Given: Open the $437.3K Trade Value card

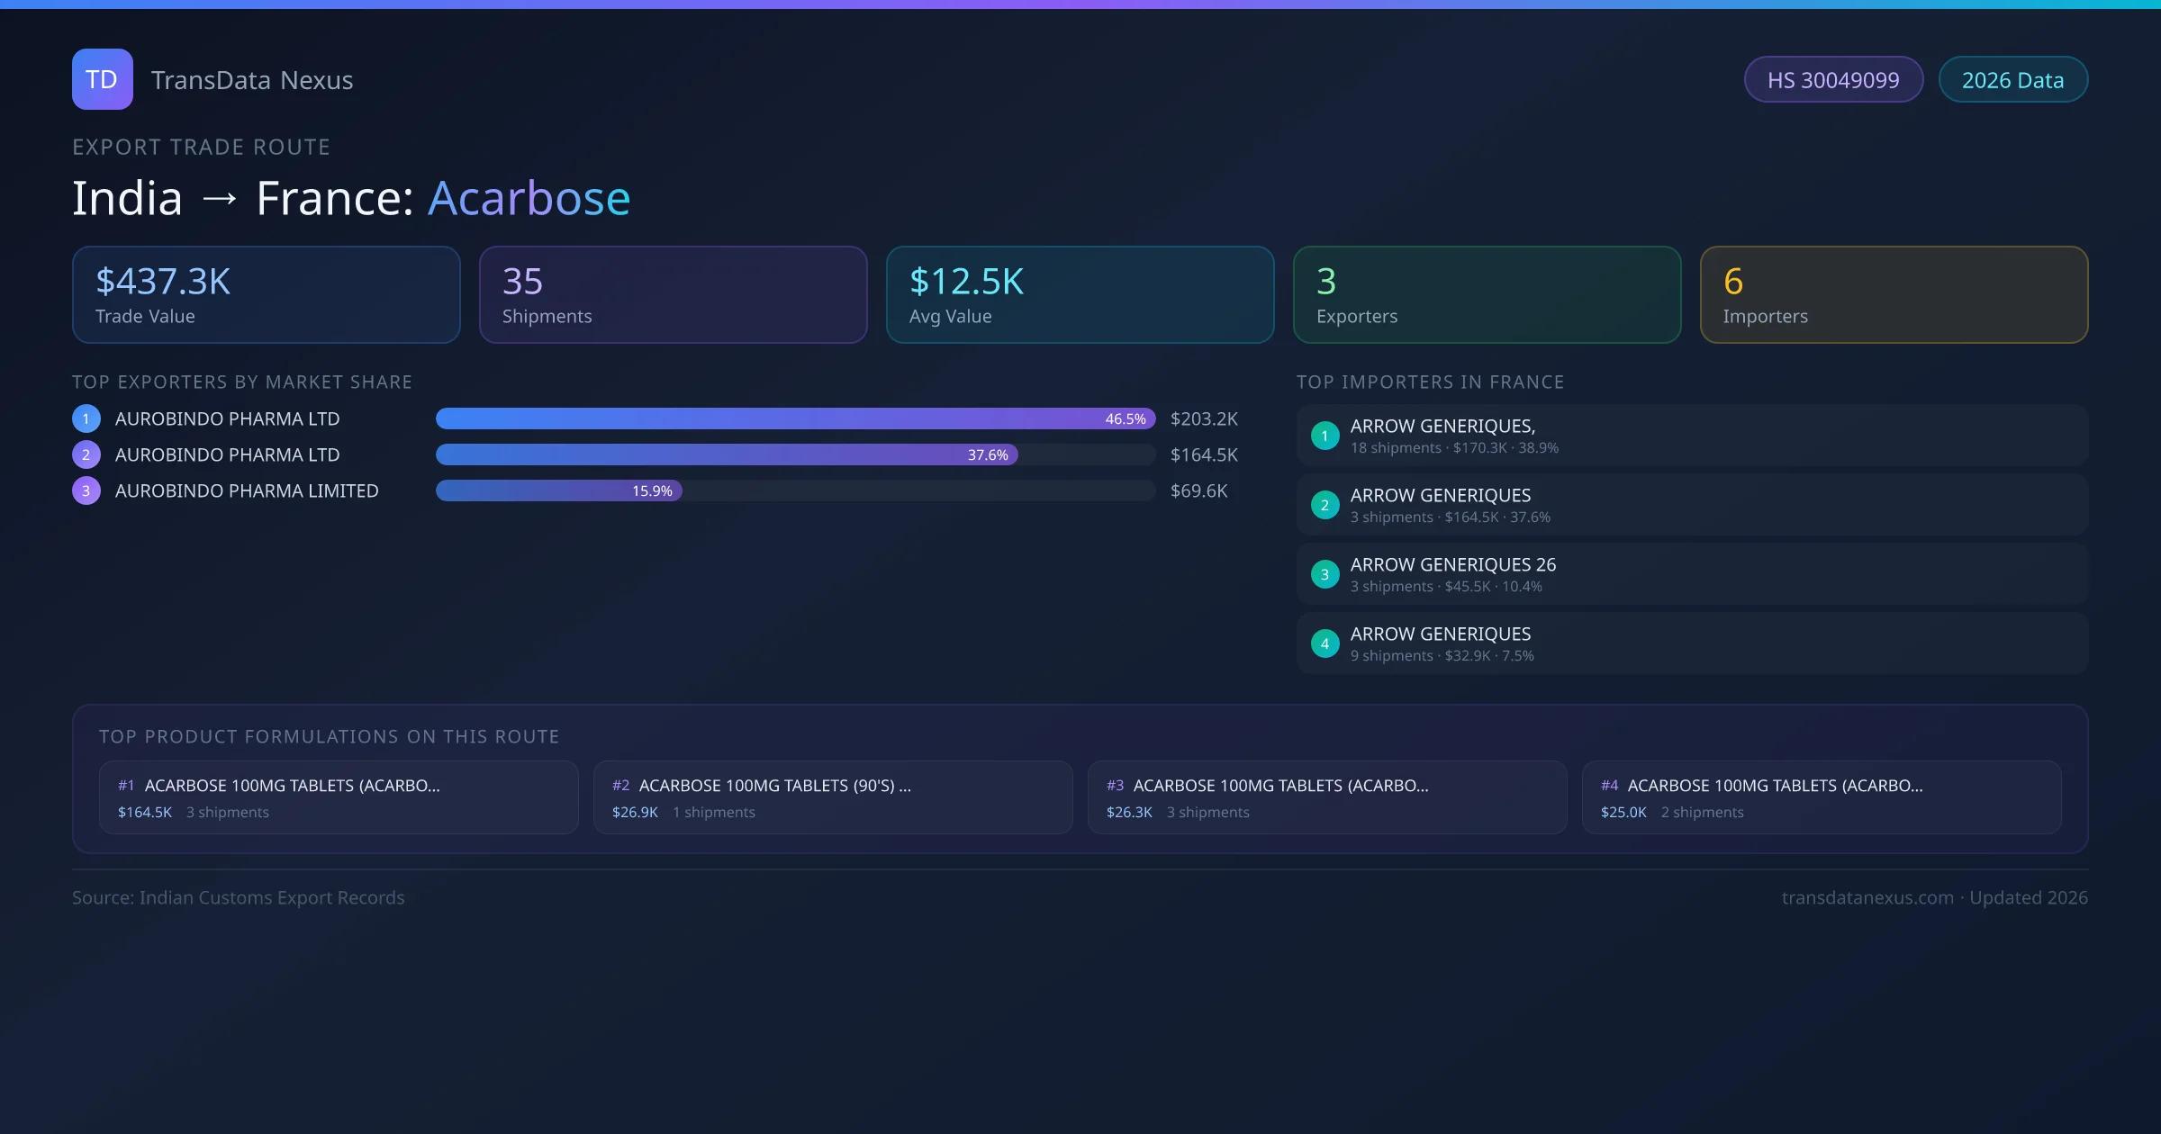Looking at the screenshot, I should (266, 294).
